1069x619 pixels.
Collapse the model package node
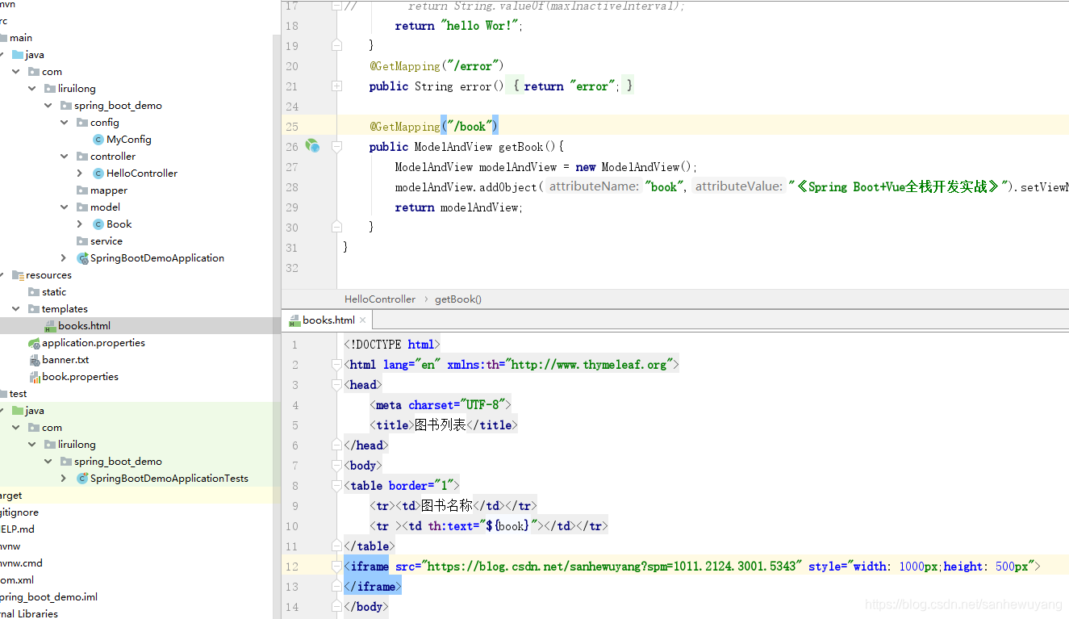point(65,207)
